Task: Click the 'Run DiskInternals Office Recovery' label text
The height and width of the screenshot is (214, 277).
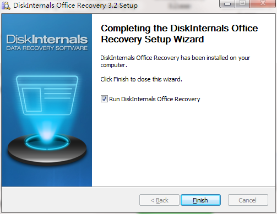Action: [155, 99]
